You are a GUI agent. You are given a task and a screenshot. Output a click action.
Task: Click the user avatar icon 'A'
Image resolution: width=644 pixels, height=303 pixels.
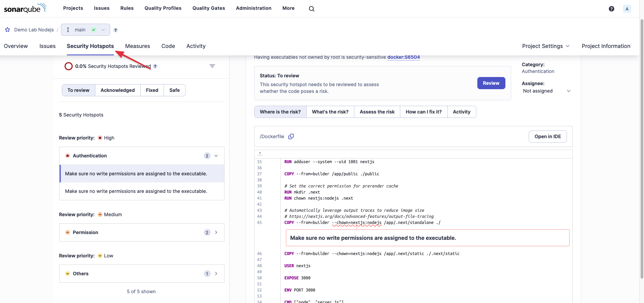(x=627, y=9)
